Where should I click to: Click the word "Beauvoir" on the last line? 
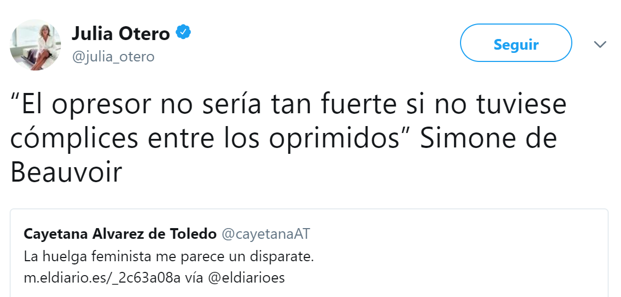(66, 172)
